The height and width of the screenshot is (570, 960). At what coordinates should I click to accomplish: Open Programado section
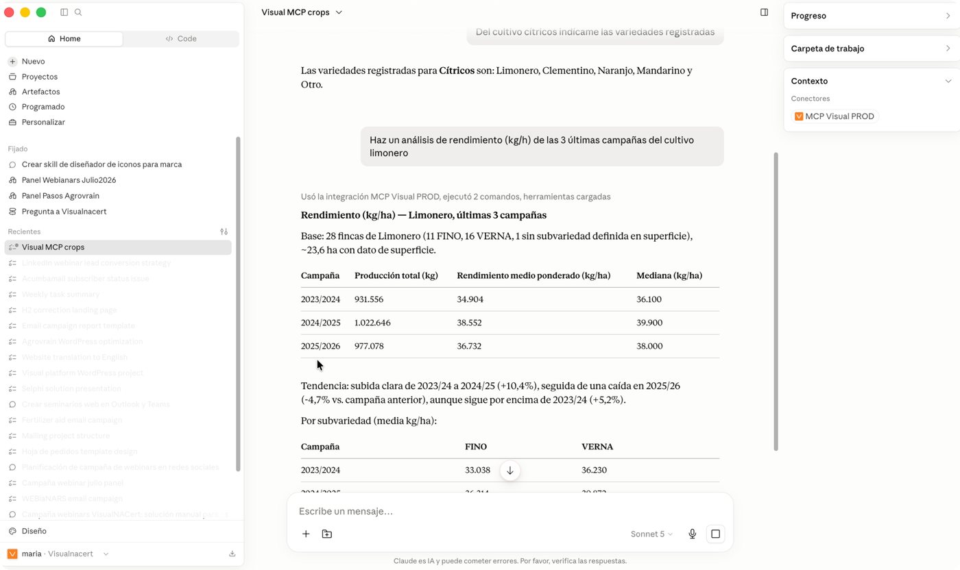pos(43,107)
